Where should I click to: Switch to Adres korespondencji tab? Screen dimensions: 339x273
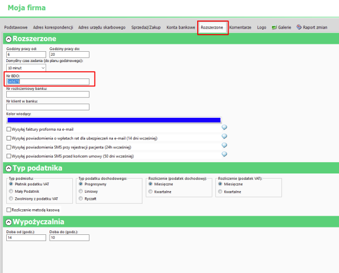point(53,27)
